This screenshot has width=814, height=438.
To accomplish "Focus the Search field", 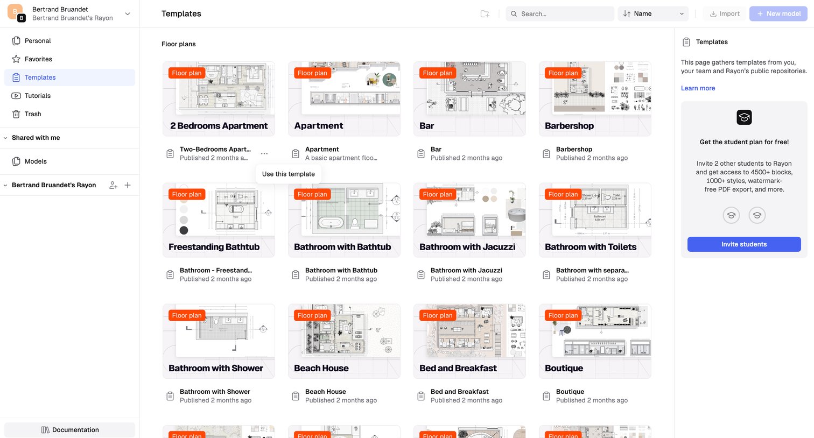I will 560,13.
